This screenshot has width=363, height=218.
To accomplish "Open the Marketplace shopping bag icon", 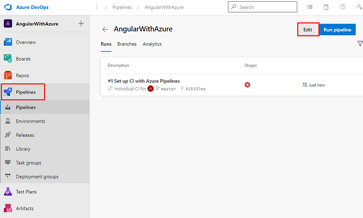I will pyautogui.click(x=326, y=7).
